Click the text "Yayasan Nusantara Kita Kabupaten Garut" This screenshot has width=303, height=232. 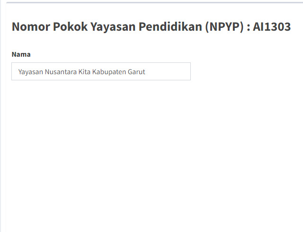[x=81, y=72]
